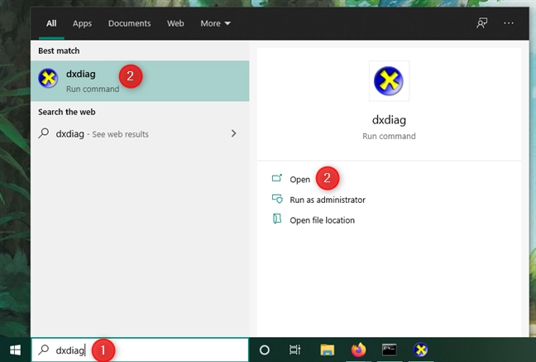Image resolution: width=536 pixels, height=362 pixels.
Task: Switch to the Apps tab
Action: 82,23
